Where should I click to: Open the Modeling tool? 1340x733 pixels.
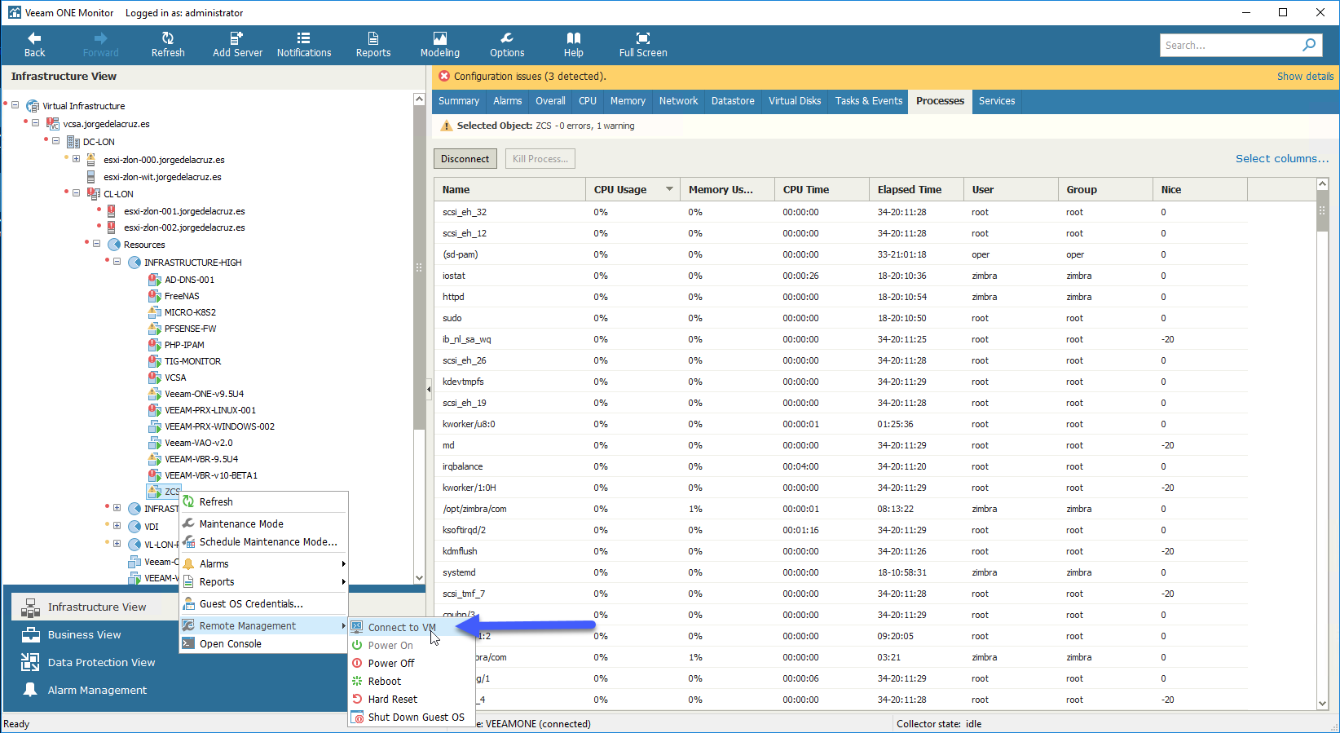[440, 44]
